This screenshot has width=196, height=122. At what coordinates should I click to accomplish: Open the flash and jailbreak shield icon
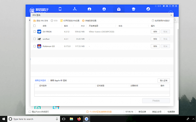104,9
